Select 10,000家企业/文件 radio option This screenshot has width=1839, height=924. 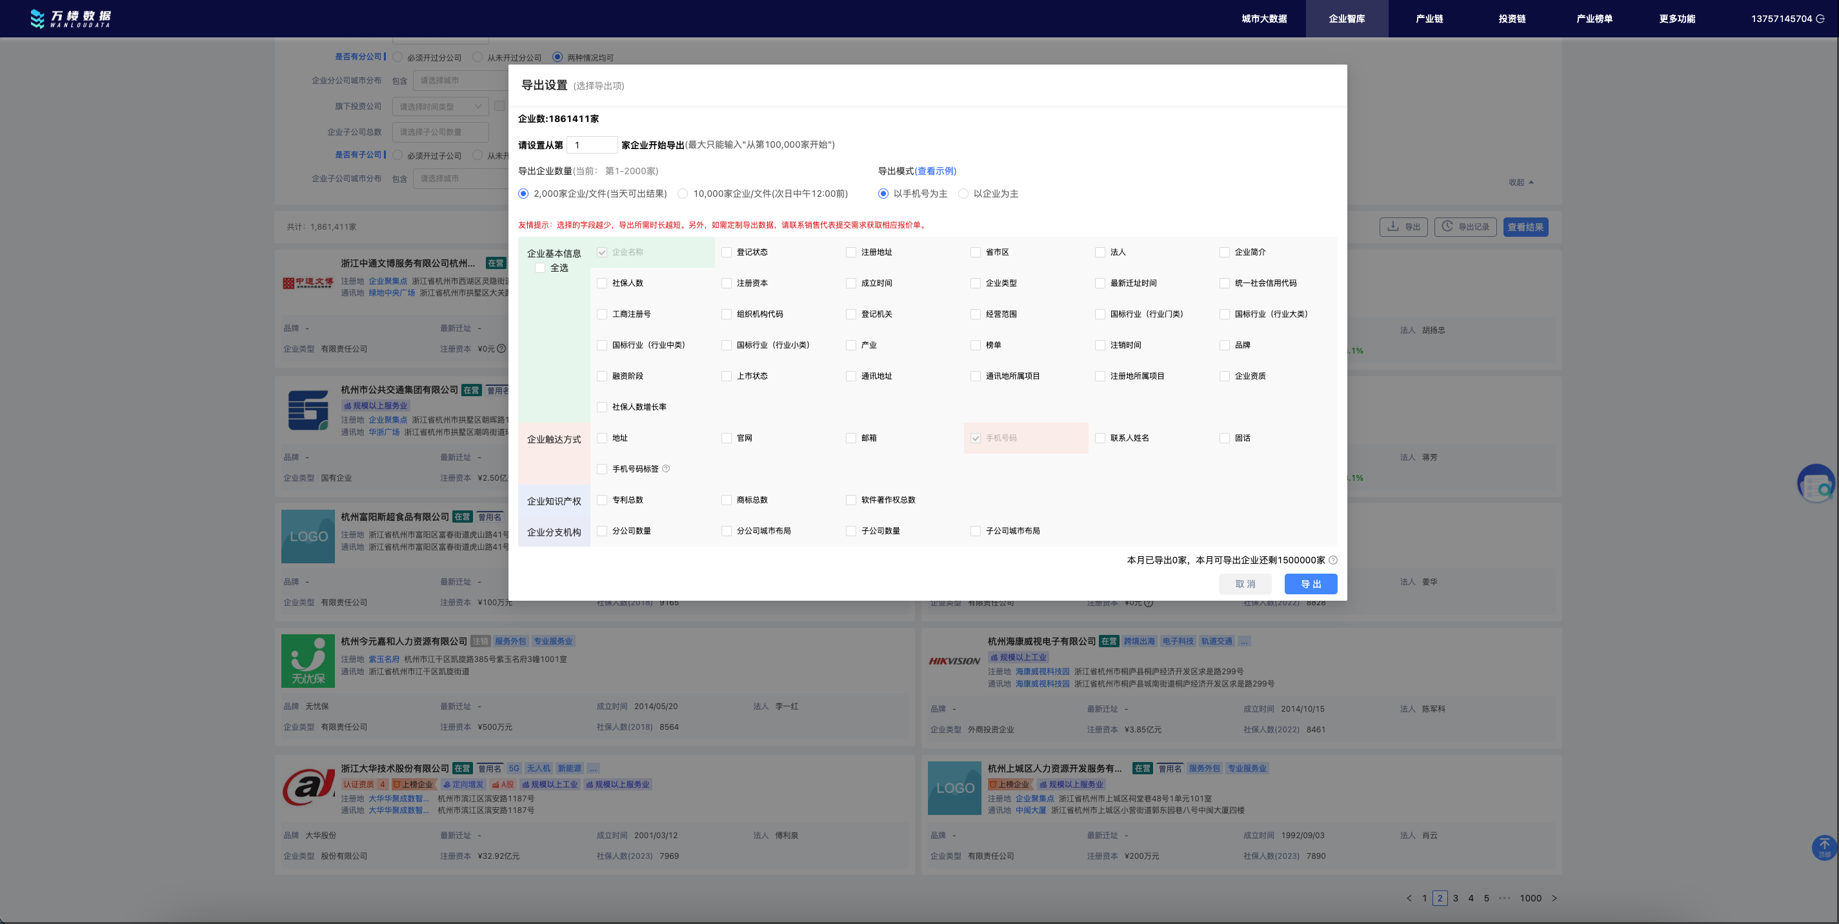pos(683,194)
